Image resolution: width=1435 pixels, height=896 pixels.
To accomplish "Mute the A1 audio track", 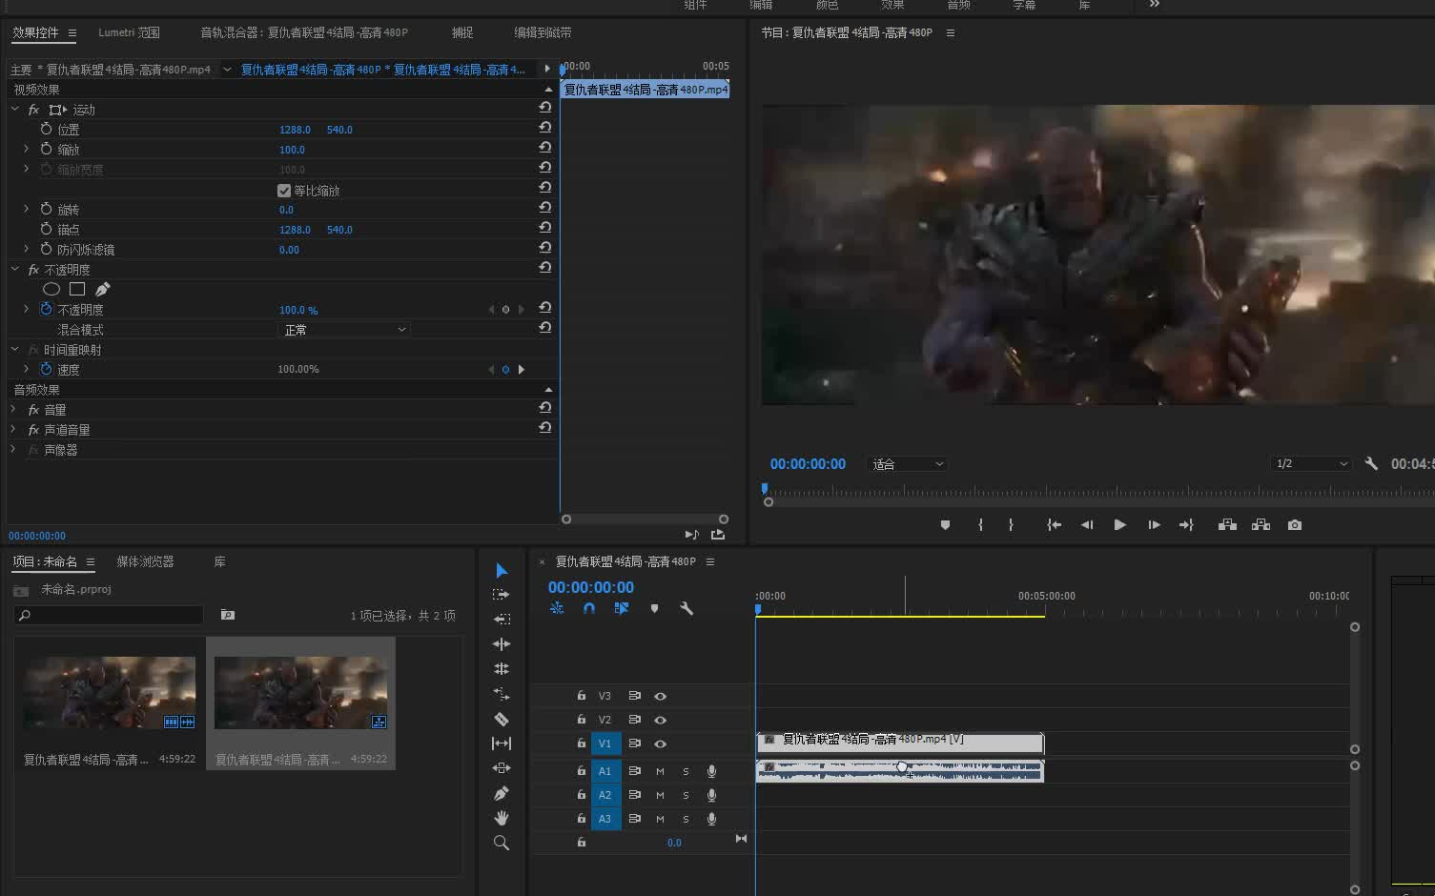I will click(x=660, y=771).
